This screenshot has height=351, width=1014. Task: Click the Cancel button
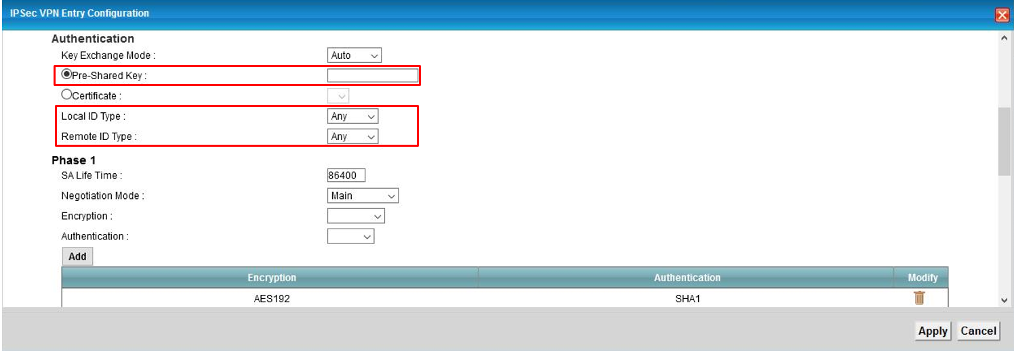coord(978,331)
